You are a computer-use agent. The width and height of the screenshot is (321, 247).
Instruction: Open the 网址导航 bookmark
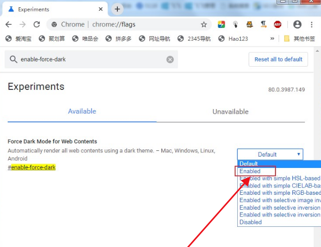tap(155, 39)
